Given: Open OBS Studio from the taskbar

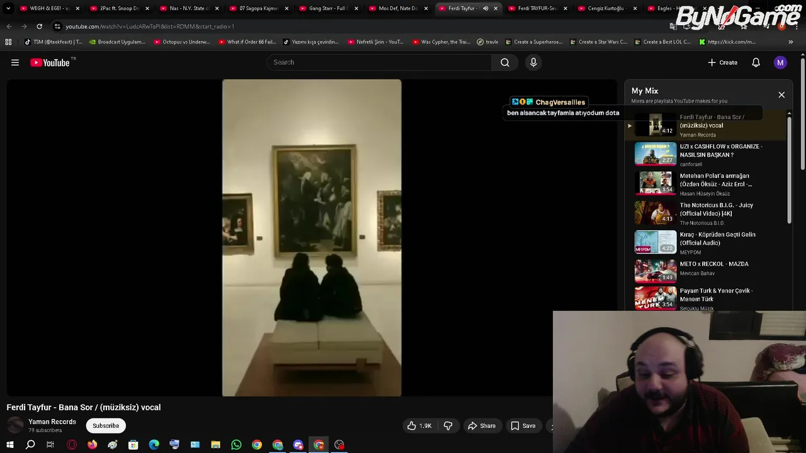Looking at the screenshot, I should tap(339, 445).
